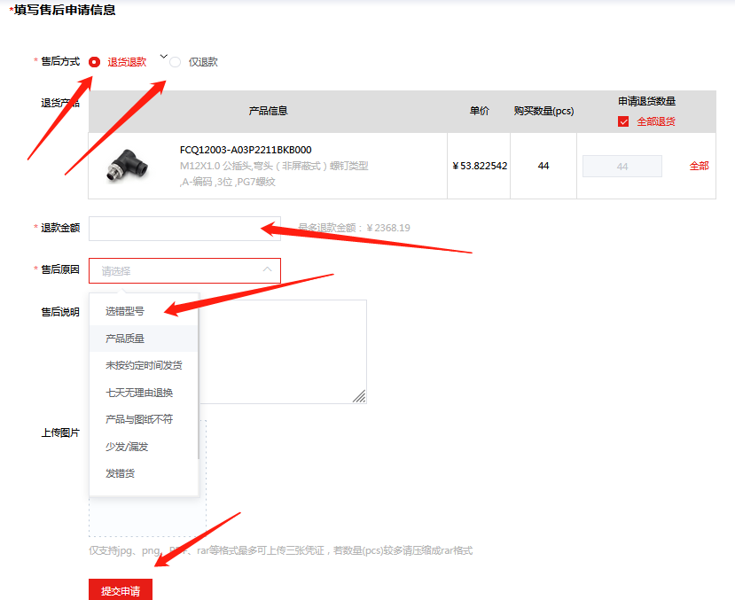Select 产品与图纸不符 in dropdown list
735x600 pixels.
(x=139, y=419)
